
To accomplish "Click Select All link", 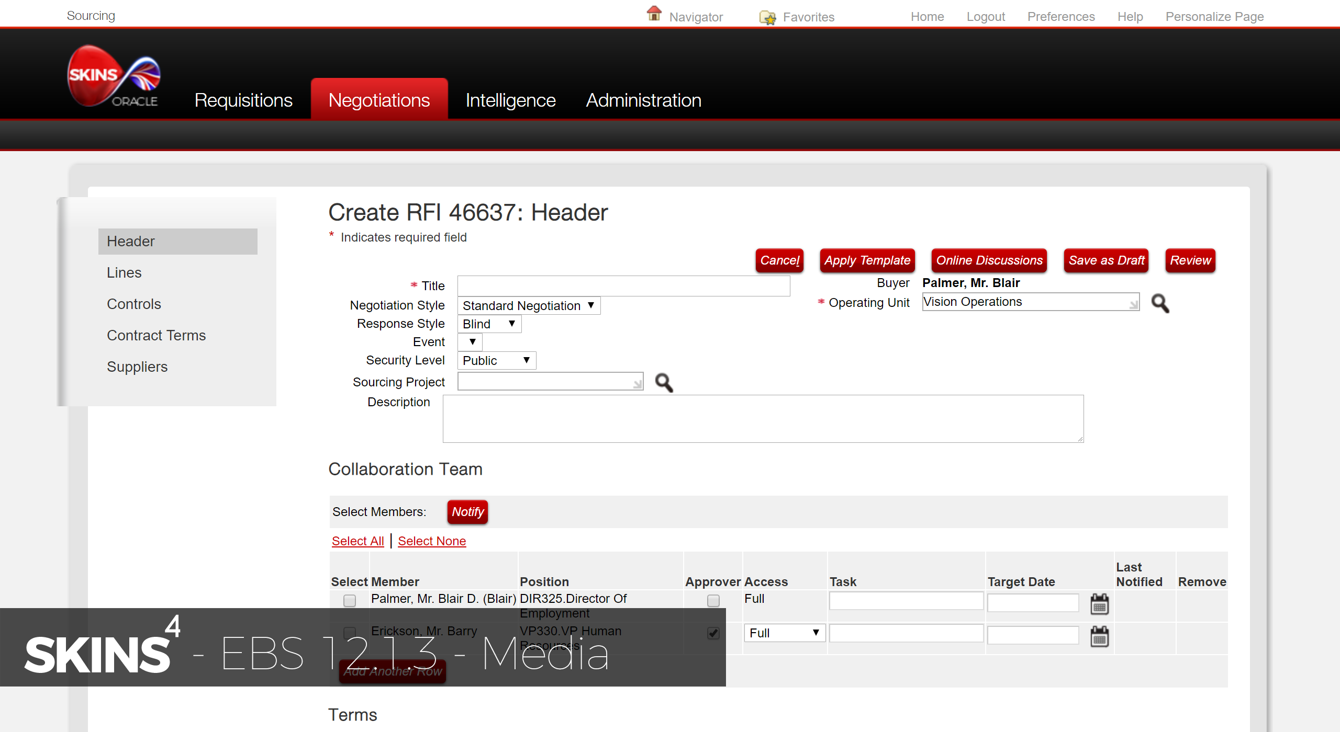I will pos(358,541).
